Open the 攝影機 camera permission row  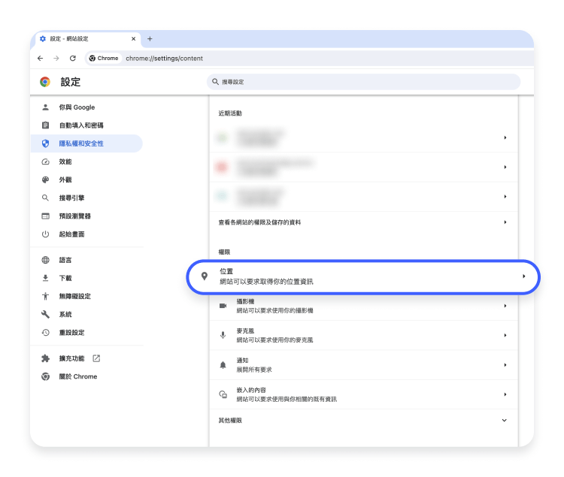364,306
